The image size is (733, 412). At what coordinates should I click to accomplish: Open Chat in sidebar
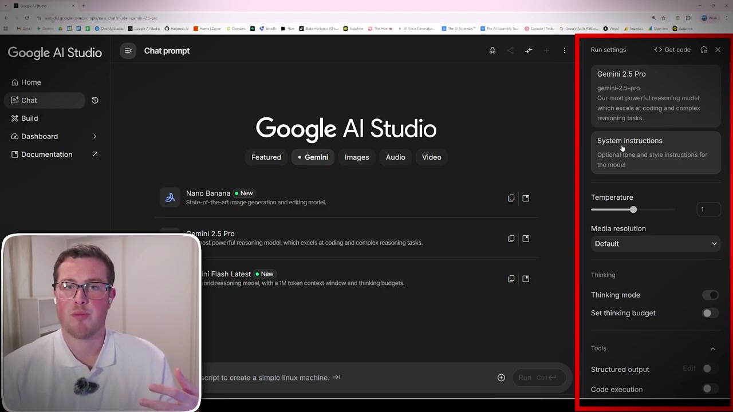point(45,100)
